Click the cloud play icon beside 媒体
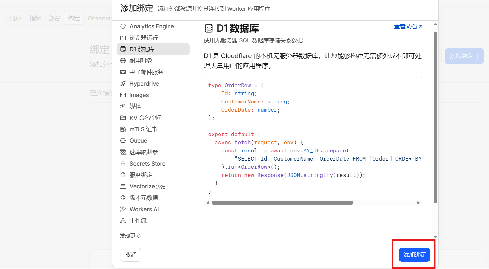Viewport: 489px width, 269px height. click(x=123, y=106)
